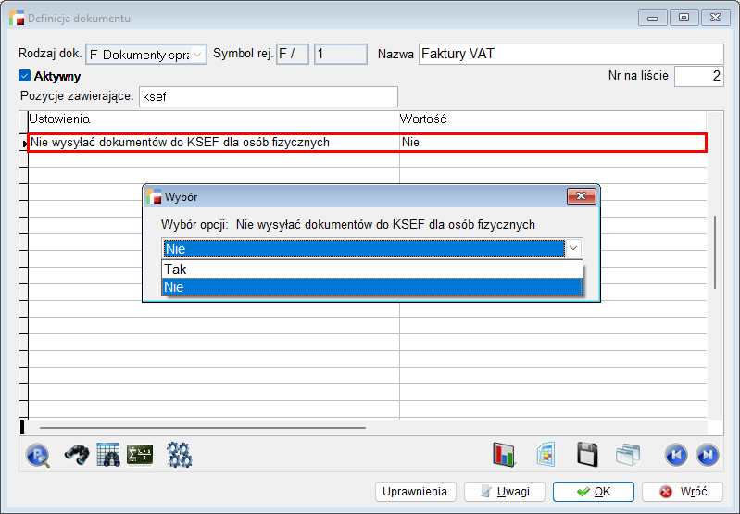Click the colored report document icon

[546, 455]
